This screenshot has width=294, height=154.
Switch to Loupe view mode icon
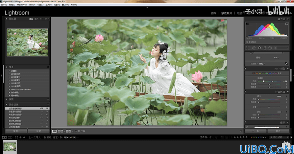tap(54, 131)
